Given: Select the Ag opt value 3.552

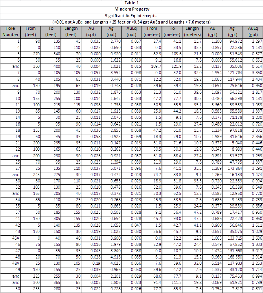Looking at the screenshot, I should pyautogui.click(x=116, y=73).
